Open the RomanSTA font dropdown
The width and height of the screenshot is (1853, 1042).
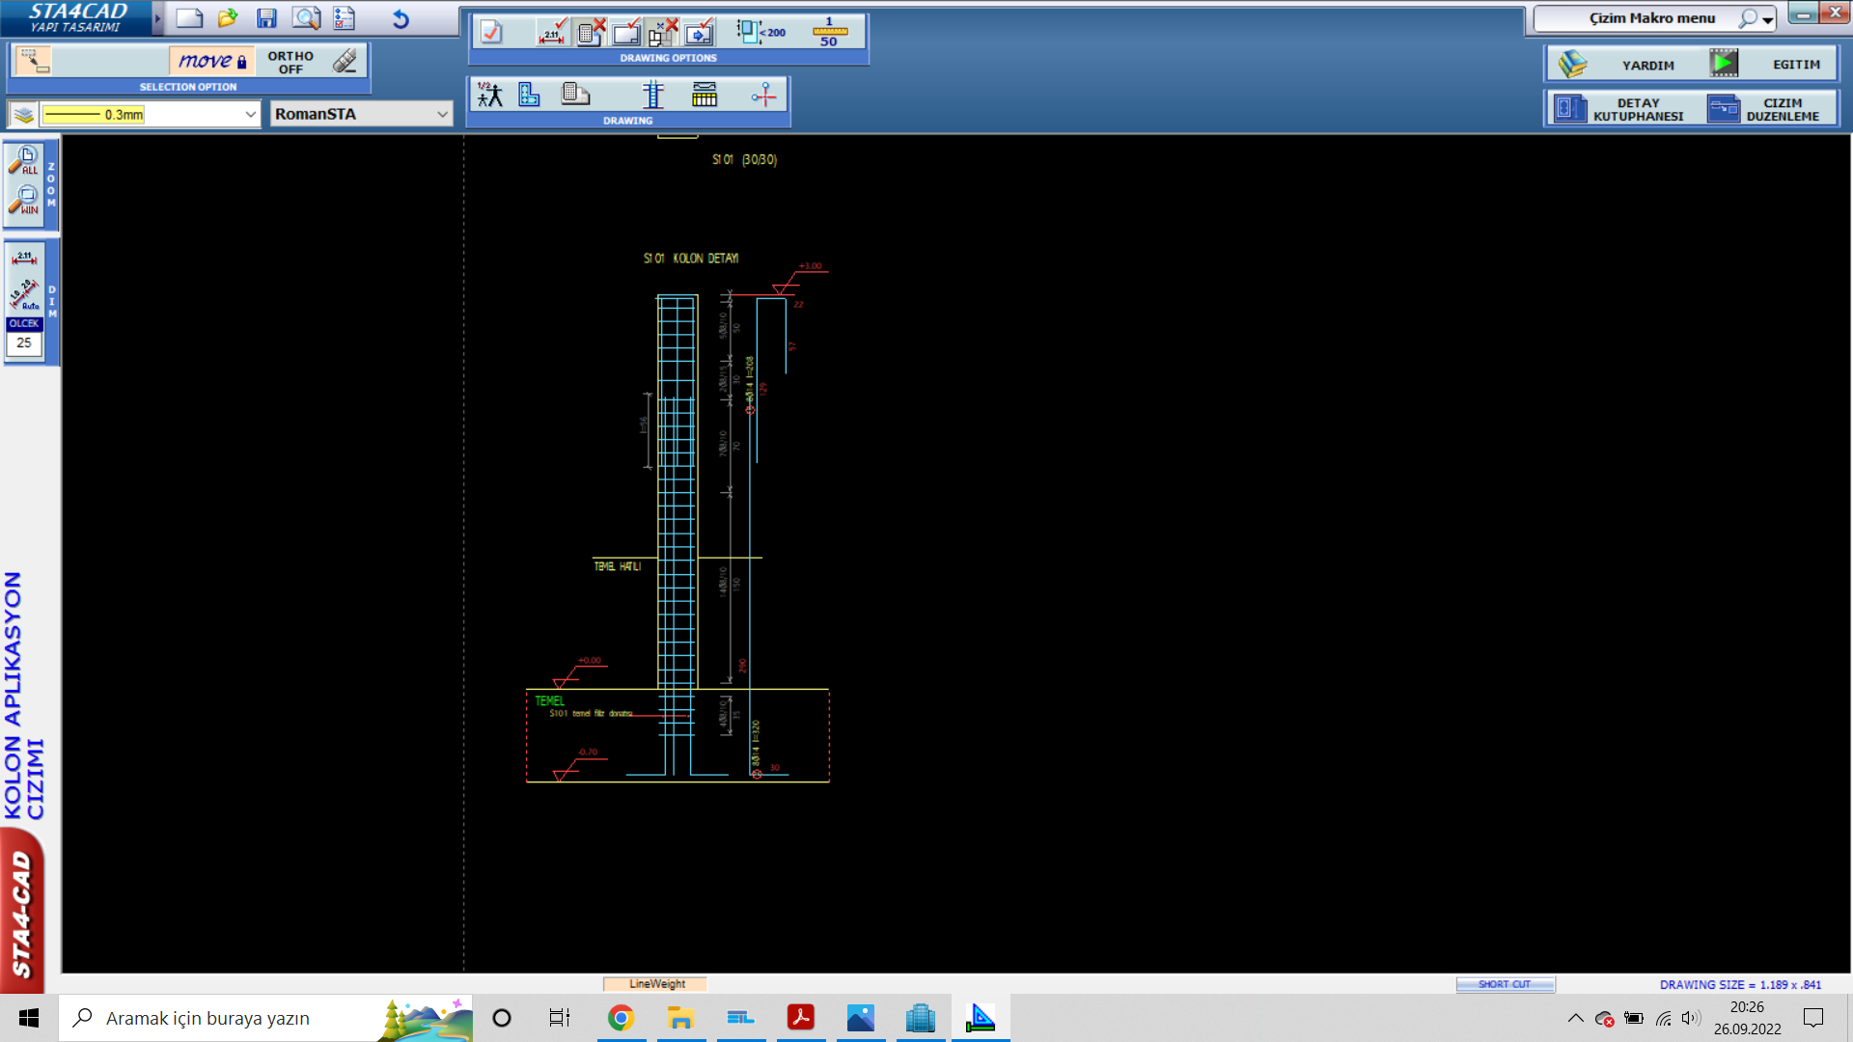442,114
